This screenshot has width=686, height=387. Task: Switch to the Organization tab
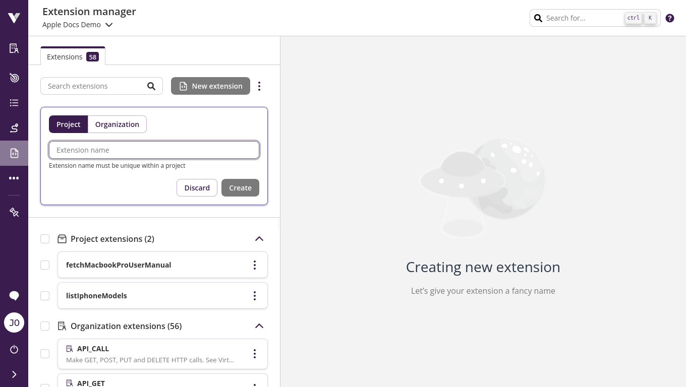(117, 124)
